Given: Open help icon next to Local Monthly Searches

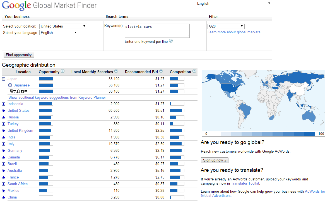Looking at the screenshot, I should 116,71.
